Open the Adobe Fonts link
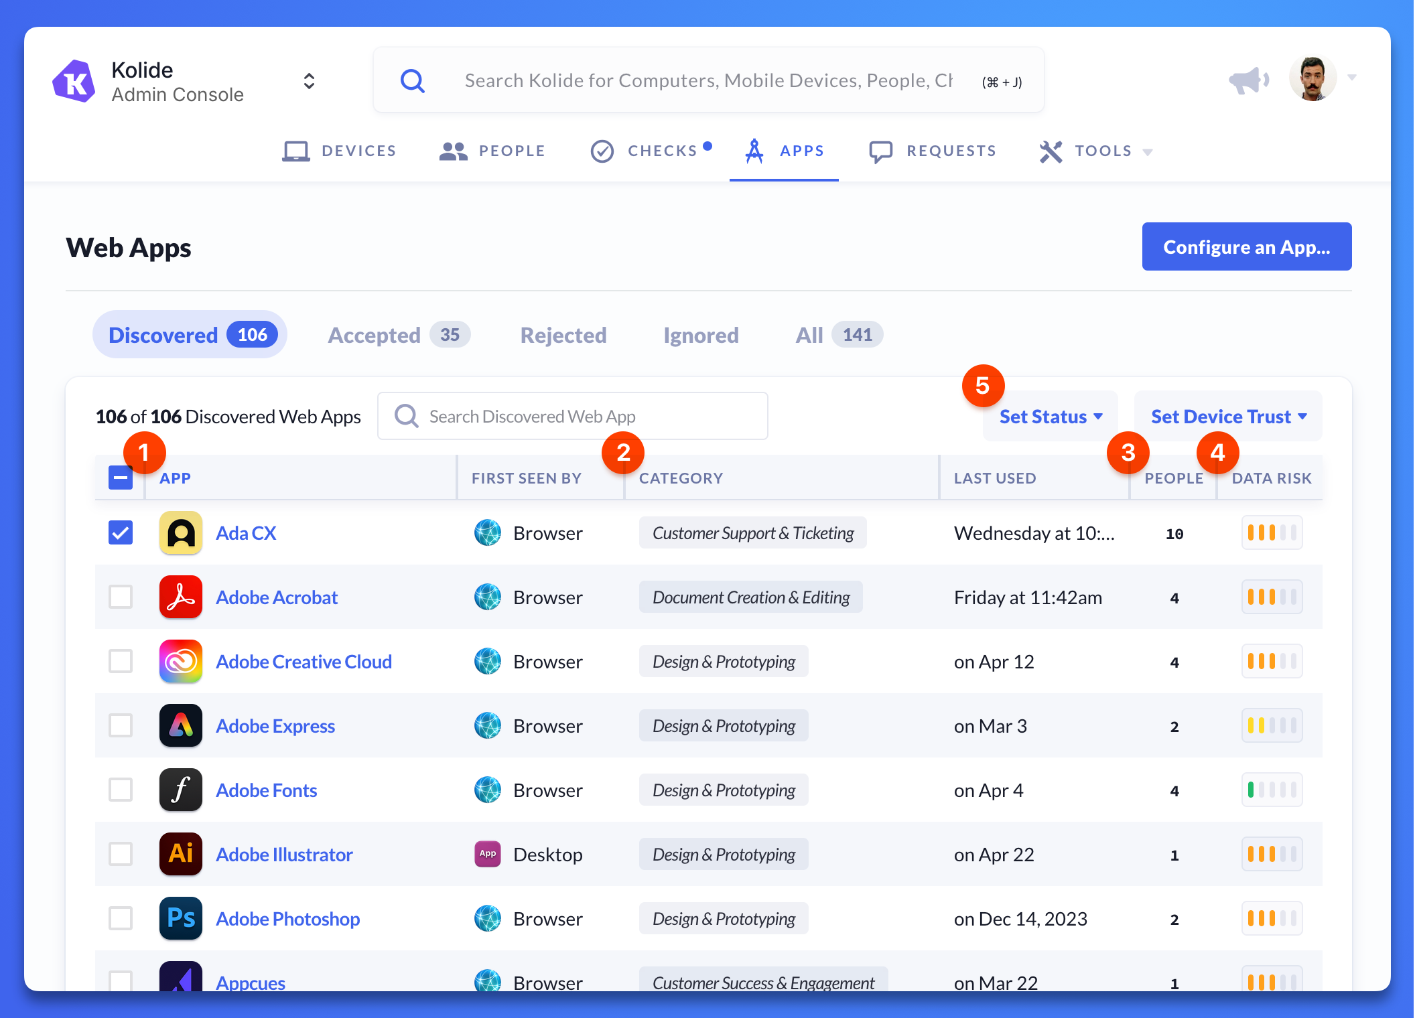Screen dimensions: 1415x1018 coord(266,790)
